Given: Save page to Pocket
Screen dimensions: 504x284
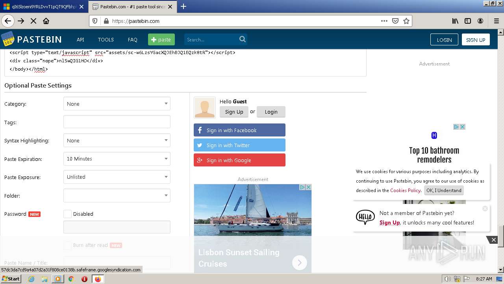Looking at the screenshot, I should coord(395,21).
